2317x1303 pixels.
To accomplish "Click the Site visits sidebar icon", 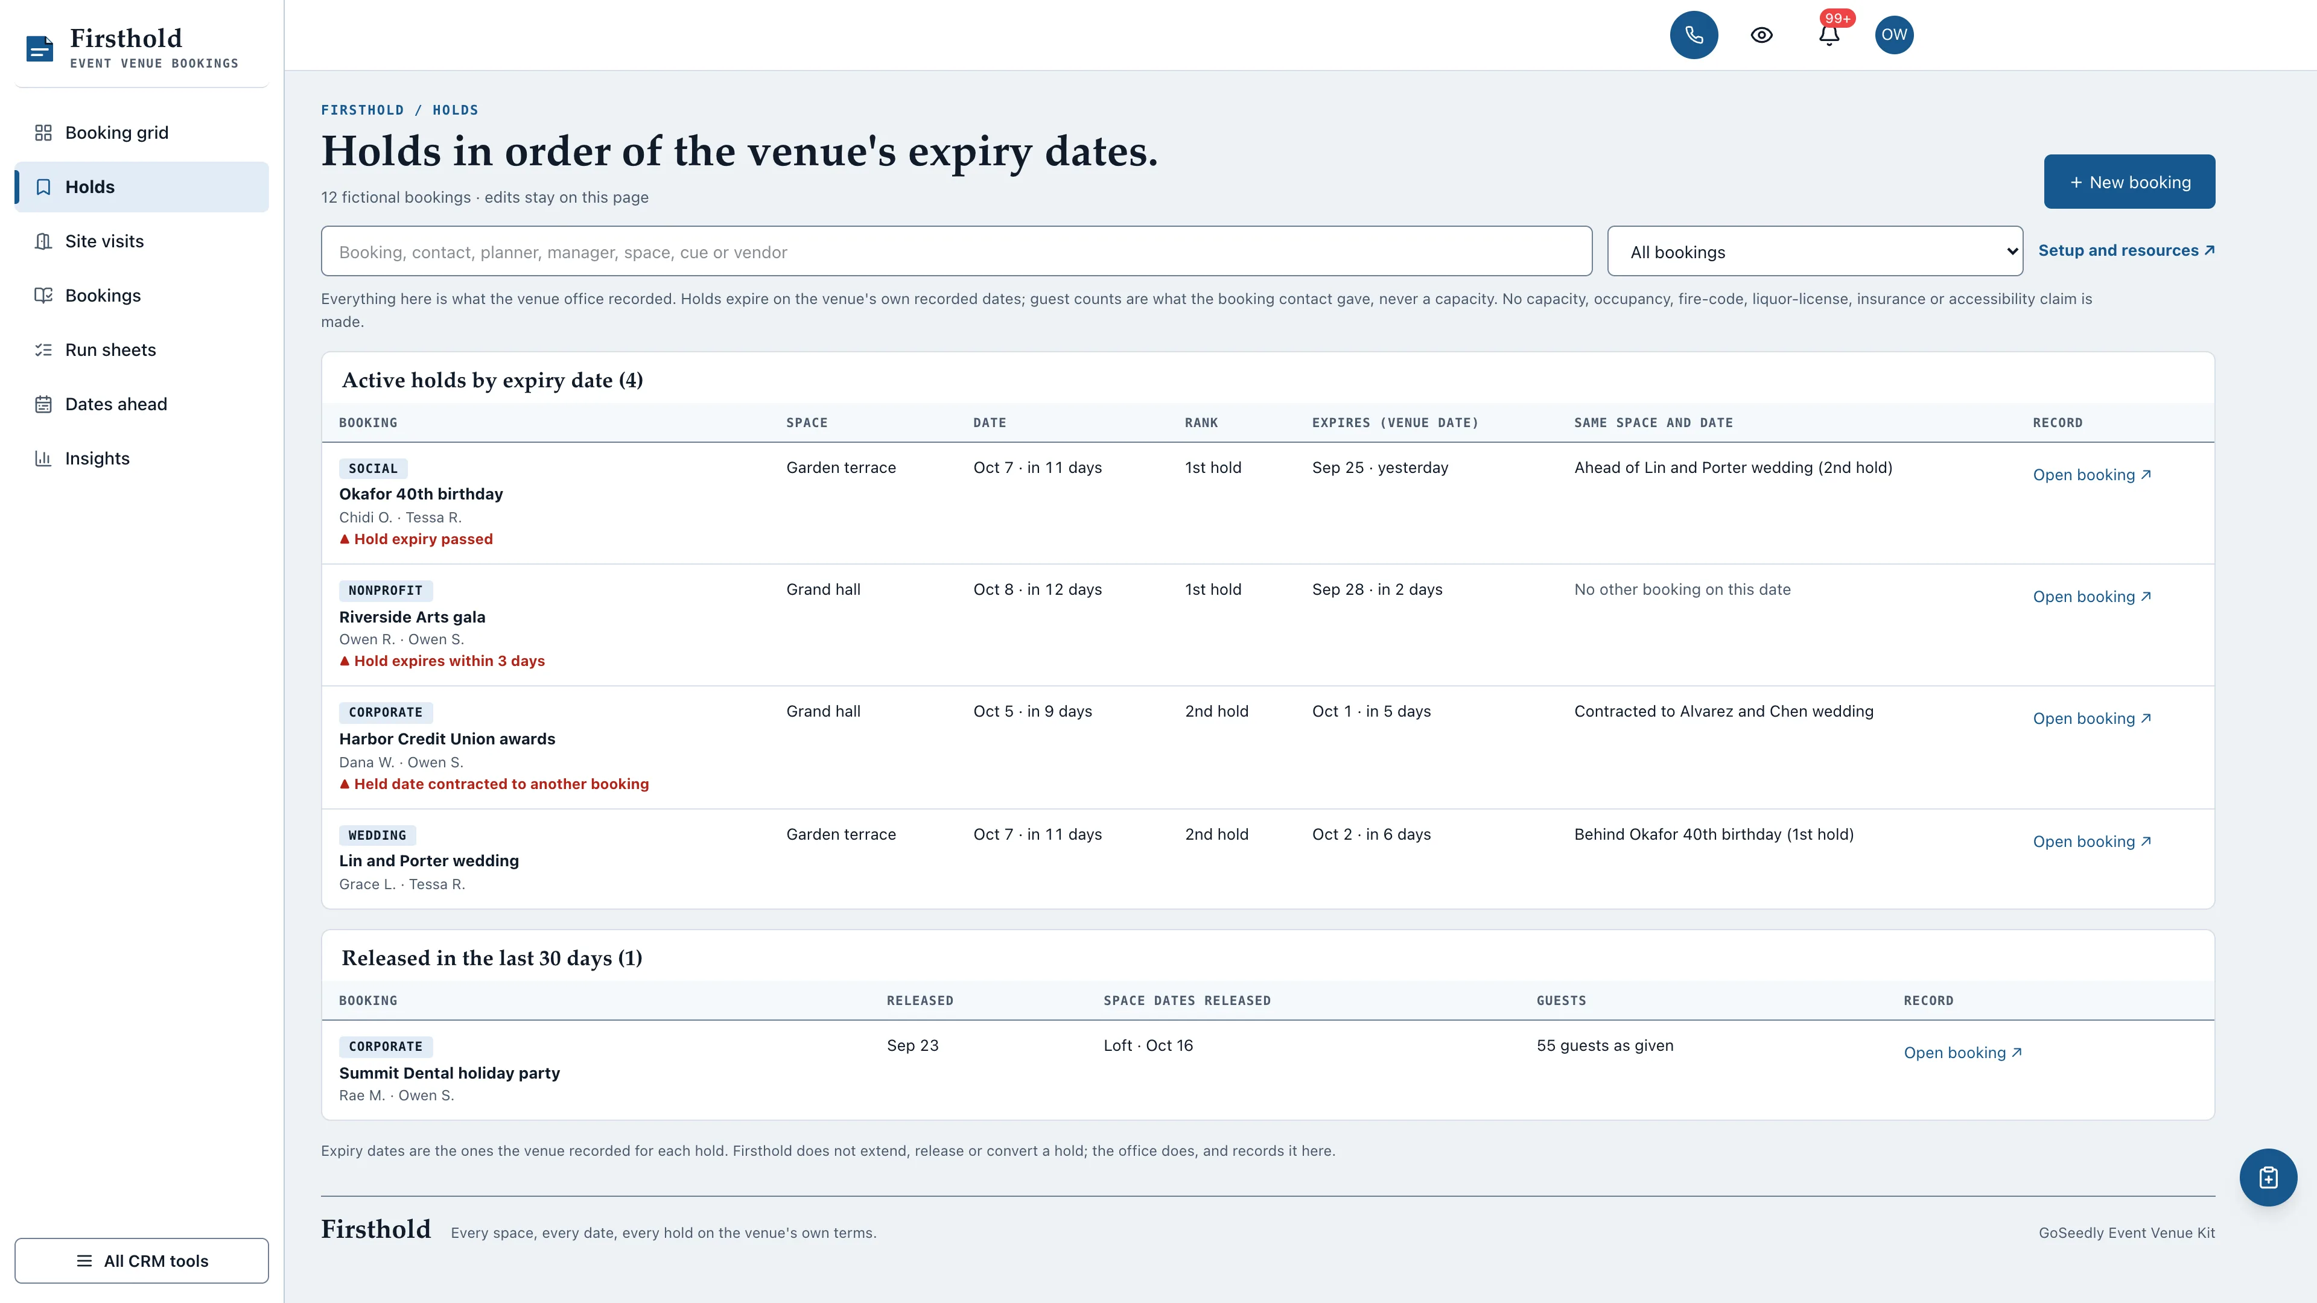I will tap(43, 241).
